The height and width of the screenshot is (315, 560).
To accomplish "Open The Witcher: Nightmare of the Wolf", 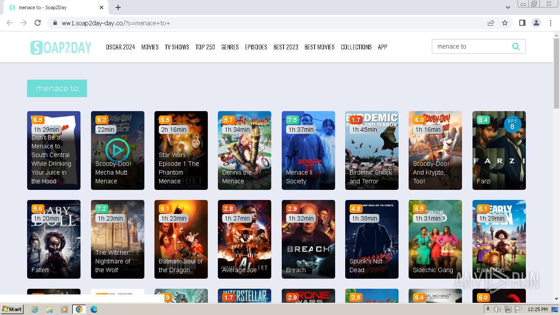I will coord(118,239).
